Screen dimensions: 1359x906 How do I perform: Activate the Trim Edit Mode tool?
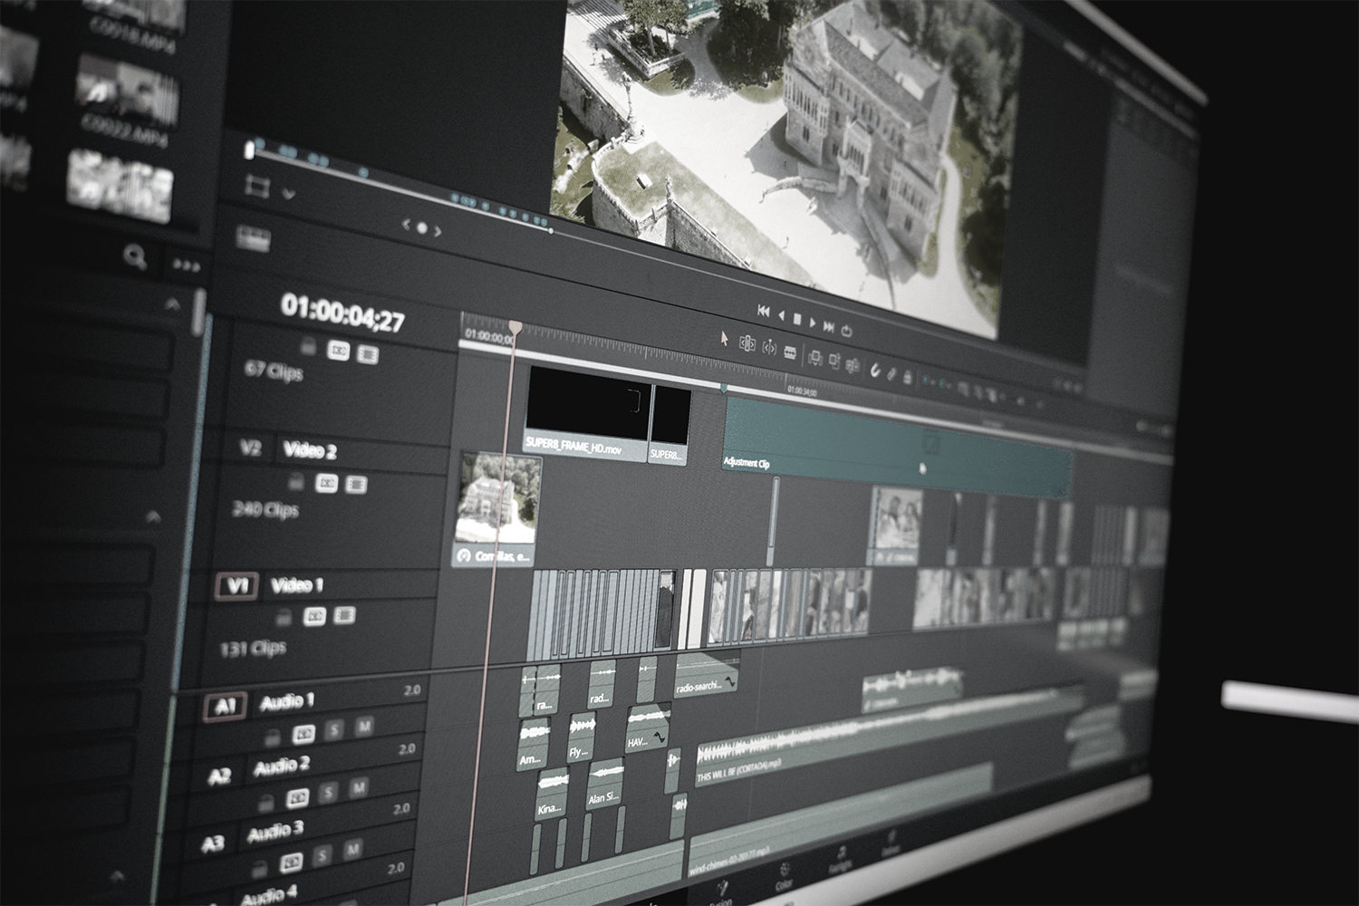(747, 343)
